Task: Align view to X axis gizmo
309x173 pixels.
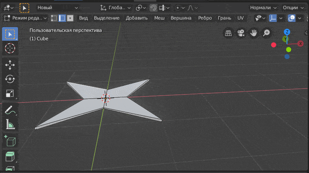Action: pos(300,43)
